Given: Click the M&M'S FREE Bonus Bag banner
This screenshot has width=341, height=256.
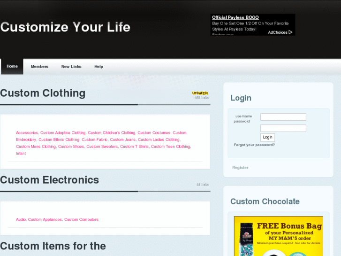Looking at the screenshot, I should point(278,236).
